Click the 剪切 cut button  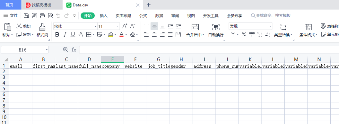(x=24, y=26)
